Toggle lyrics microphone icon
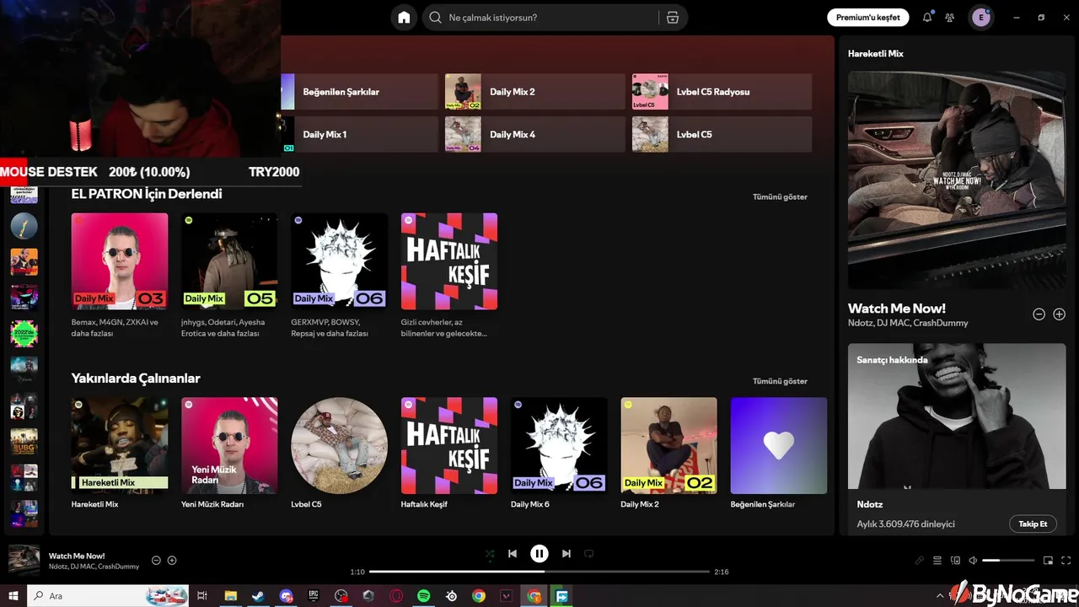1079x607 pixels. pyautogui.click(x=920, y=561)
